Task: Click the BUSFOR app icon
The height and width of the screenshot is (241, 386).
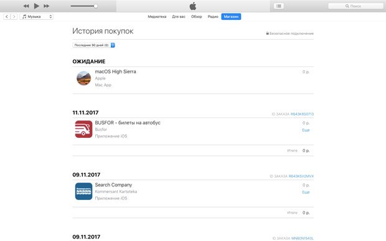Action: click(83, 129)
